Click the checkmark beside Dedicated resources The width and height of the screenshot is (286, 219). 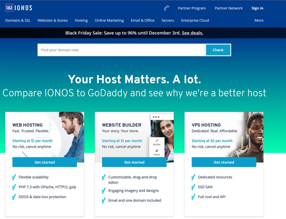point(193,177)
